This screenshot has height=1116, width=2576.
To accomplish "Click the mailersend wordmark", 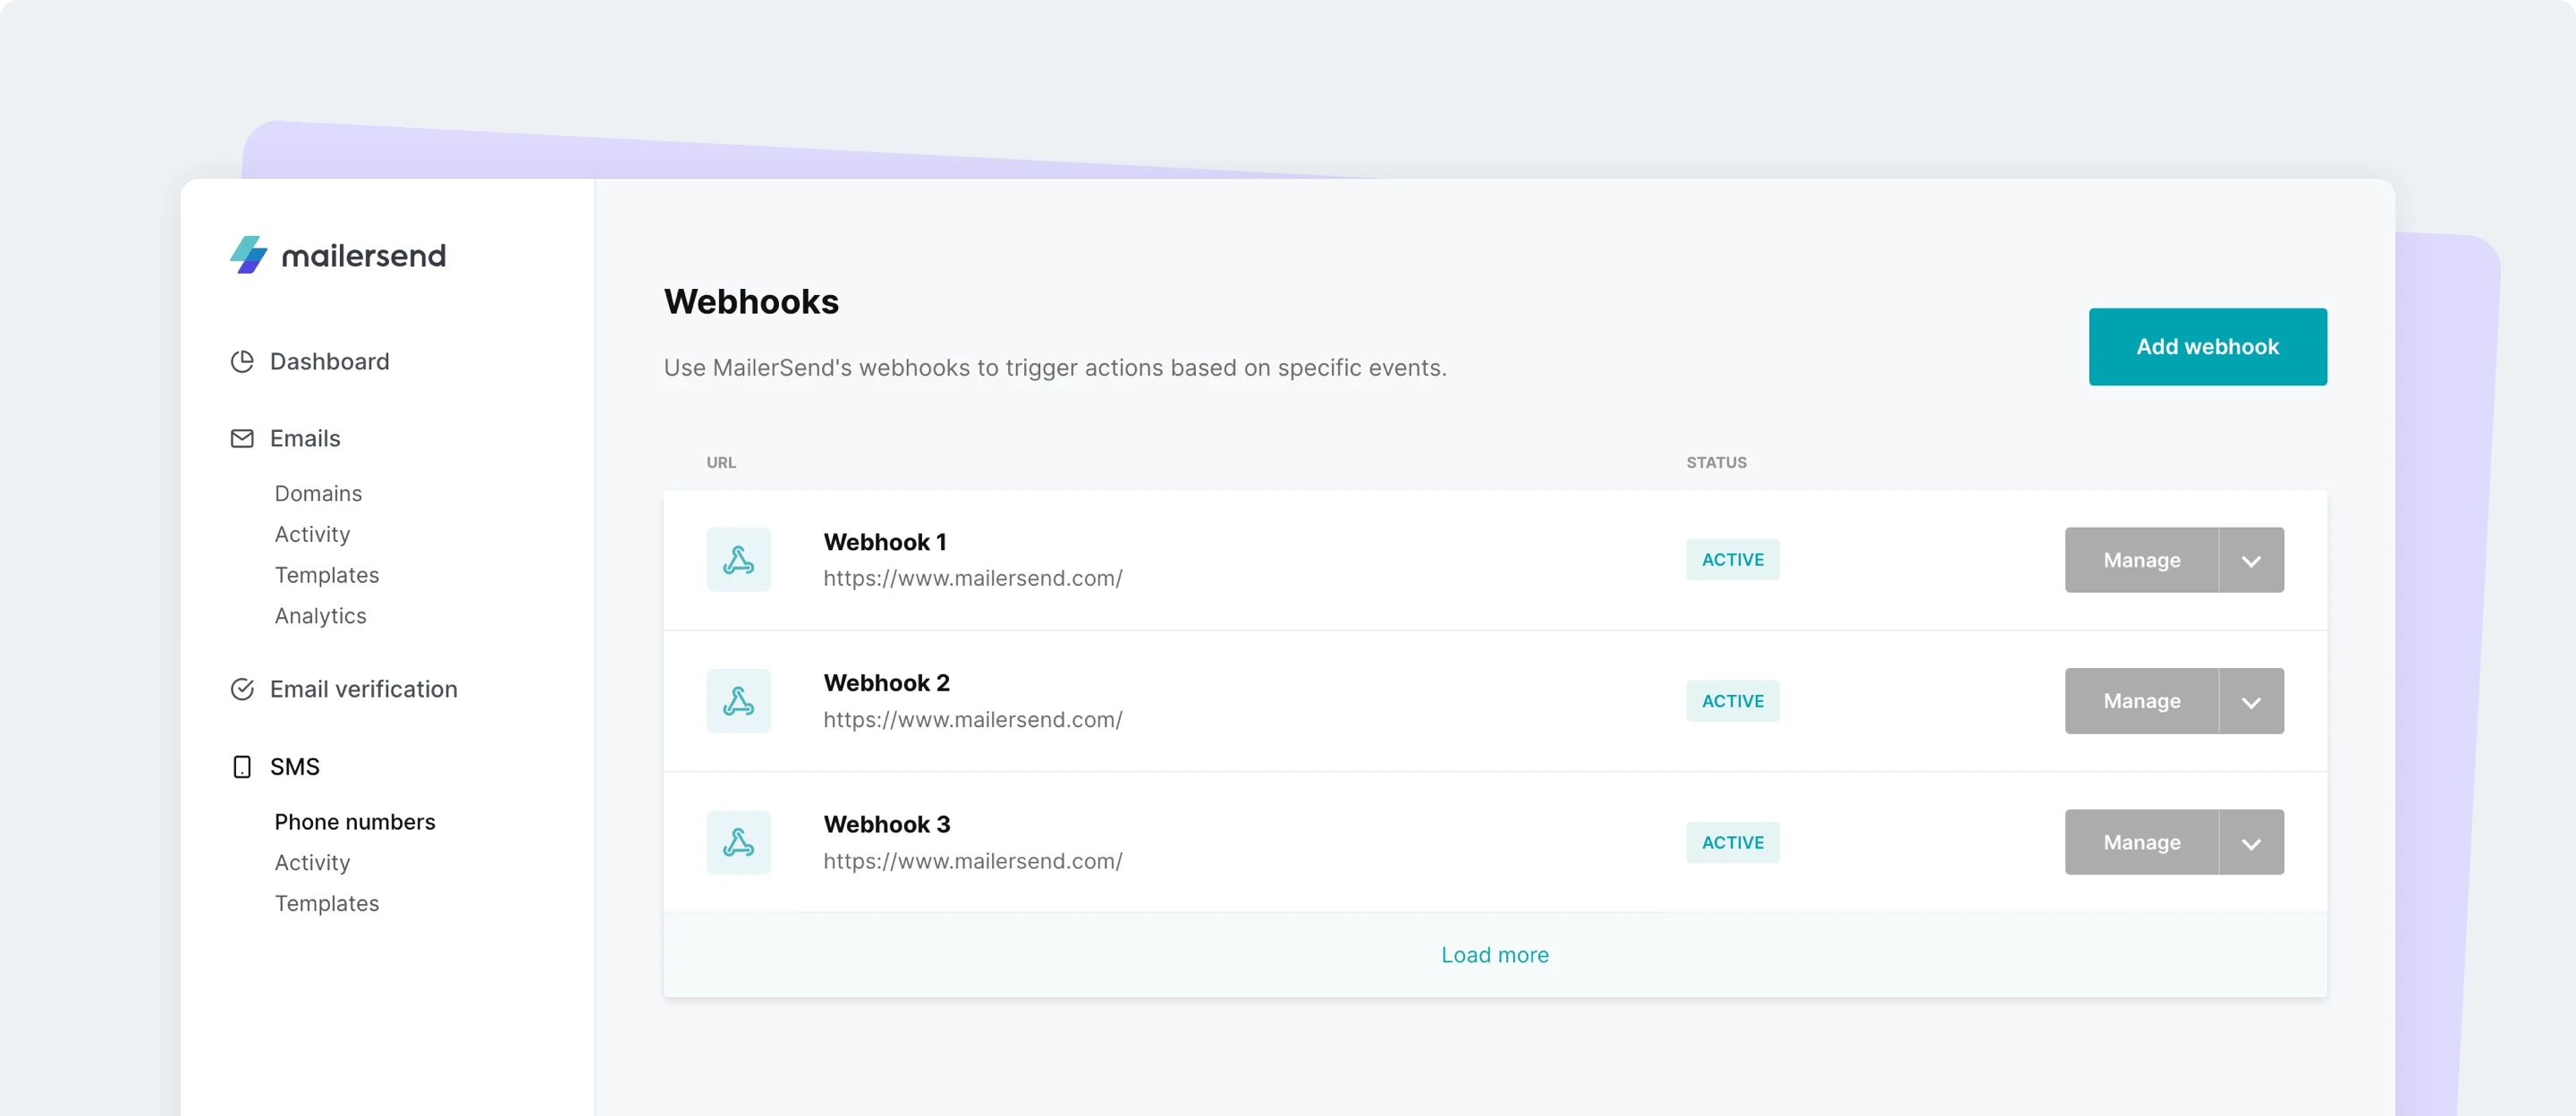I will click(x=364, y=256).
